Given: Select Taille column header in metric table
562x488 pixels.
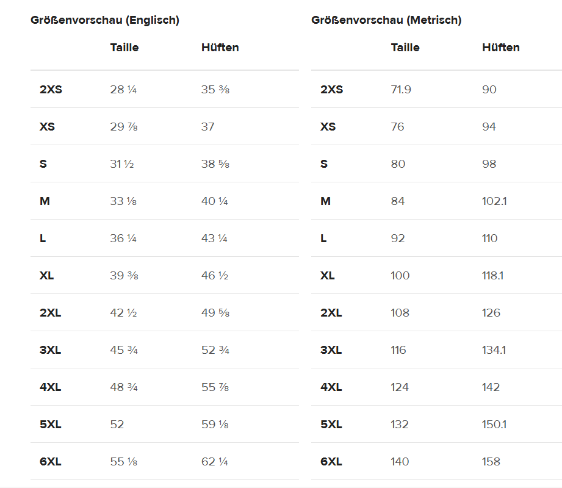Looking at the screenshot, I should 405,47.
